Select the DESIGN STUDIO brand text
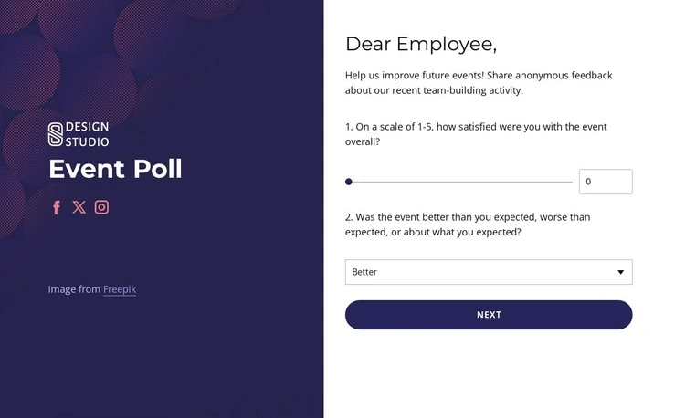The width and height of the screenshot is (685, 418). coord(87,134)
